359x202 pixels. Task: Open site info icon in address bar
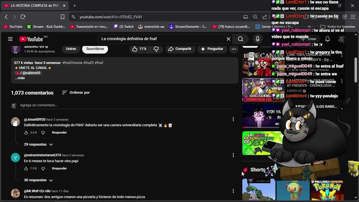coord(73,17)
